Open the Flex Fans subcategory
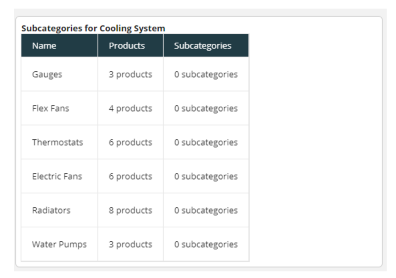This screenshot has width=396, height=278. 51,108
